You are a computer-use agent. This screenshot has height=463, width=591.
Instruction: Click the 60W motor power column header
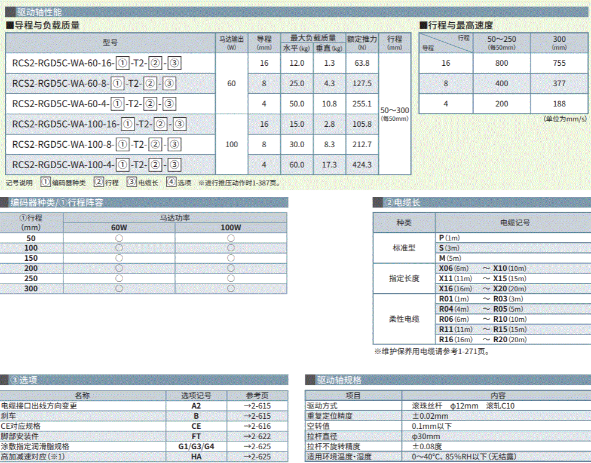point(119,227)
